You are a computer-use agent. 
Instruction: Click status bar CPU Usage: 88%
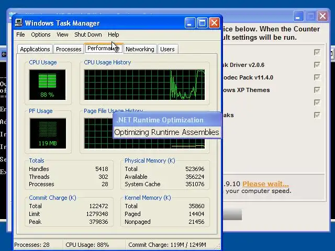coord(87,245)
